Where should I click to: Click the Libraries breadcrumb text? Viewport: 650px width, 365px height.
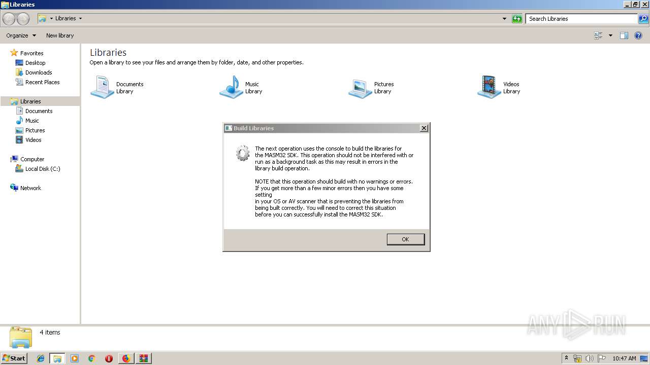click(x=66, y=18)
